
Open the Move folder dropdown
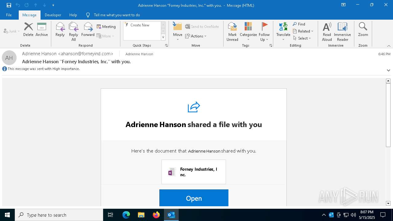177,31
